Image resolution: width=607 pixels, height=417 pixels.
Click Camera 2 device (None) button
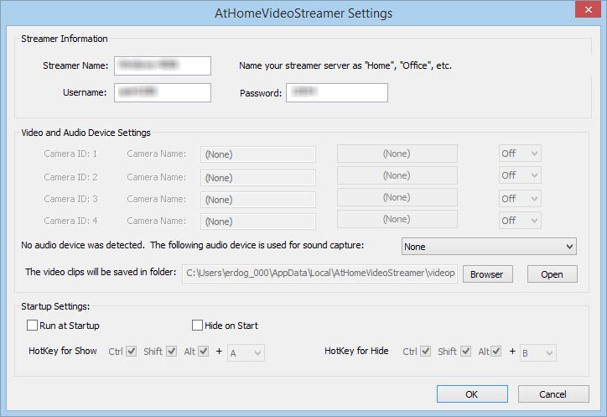coord(397,175)
